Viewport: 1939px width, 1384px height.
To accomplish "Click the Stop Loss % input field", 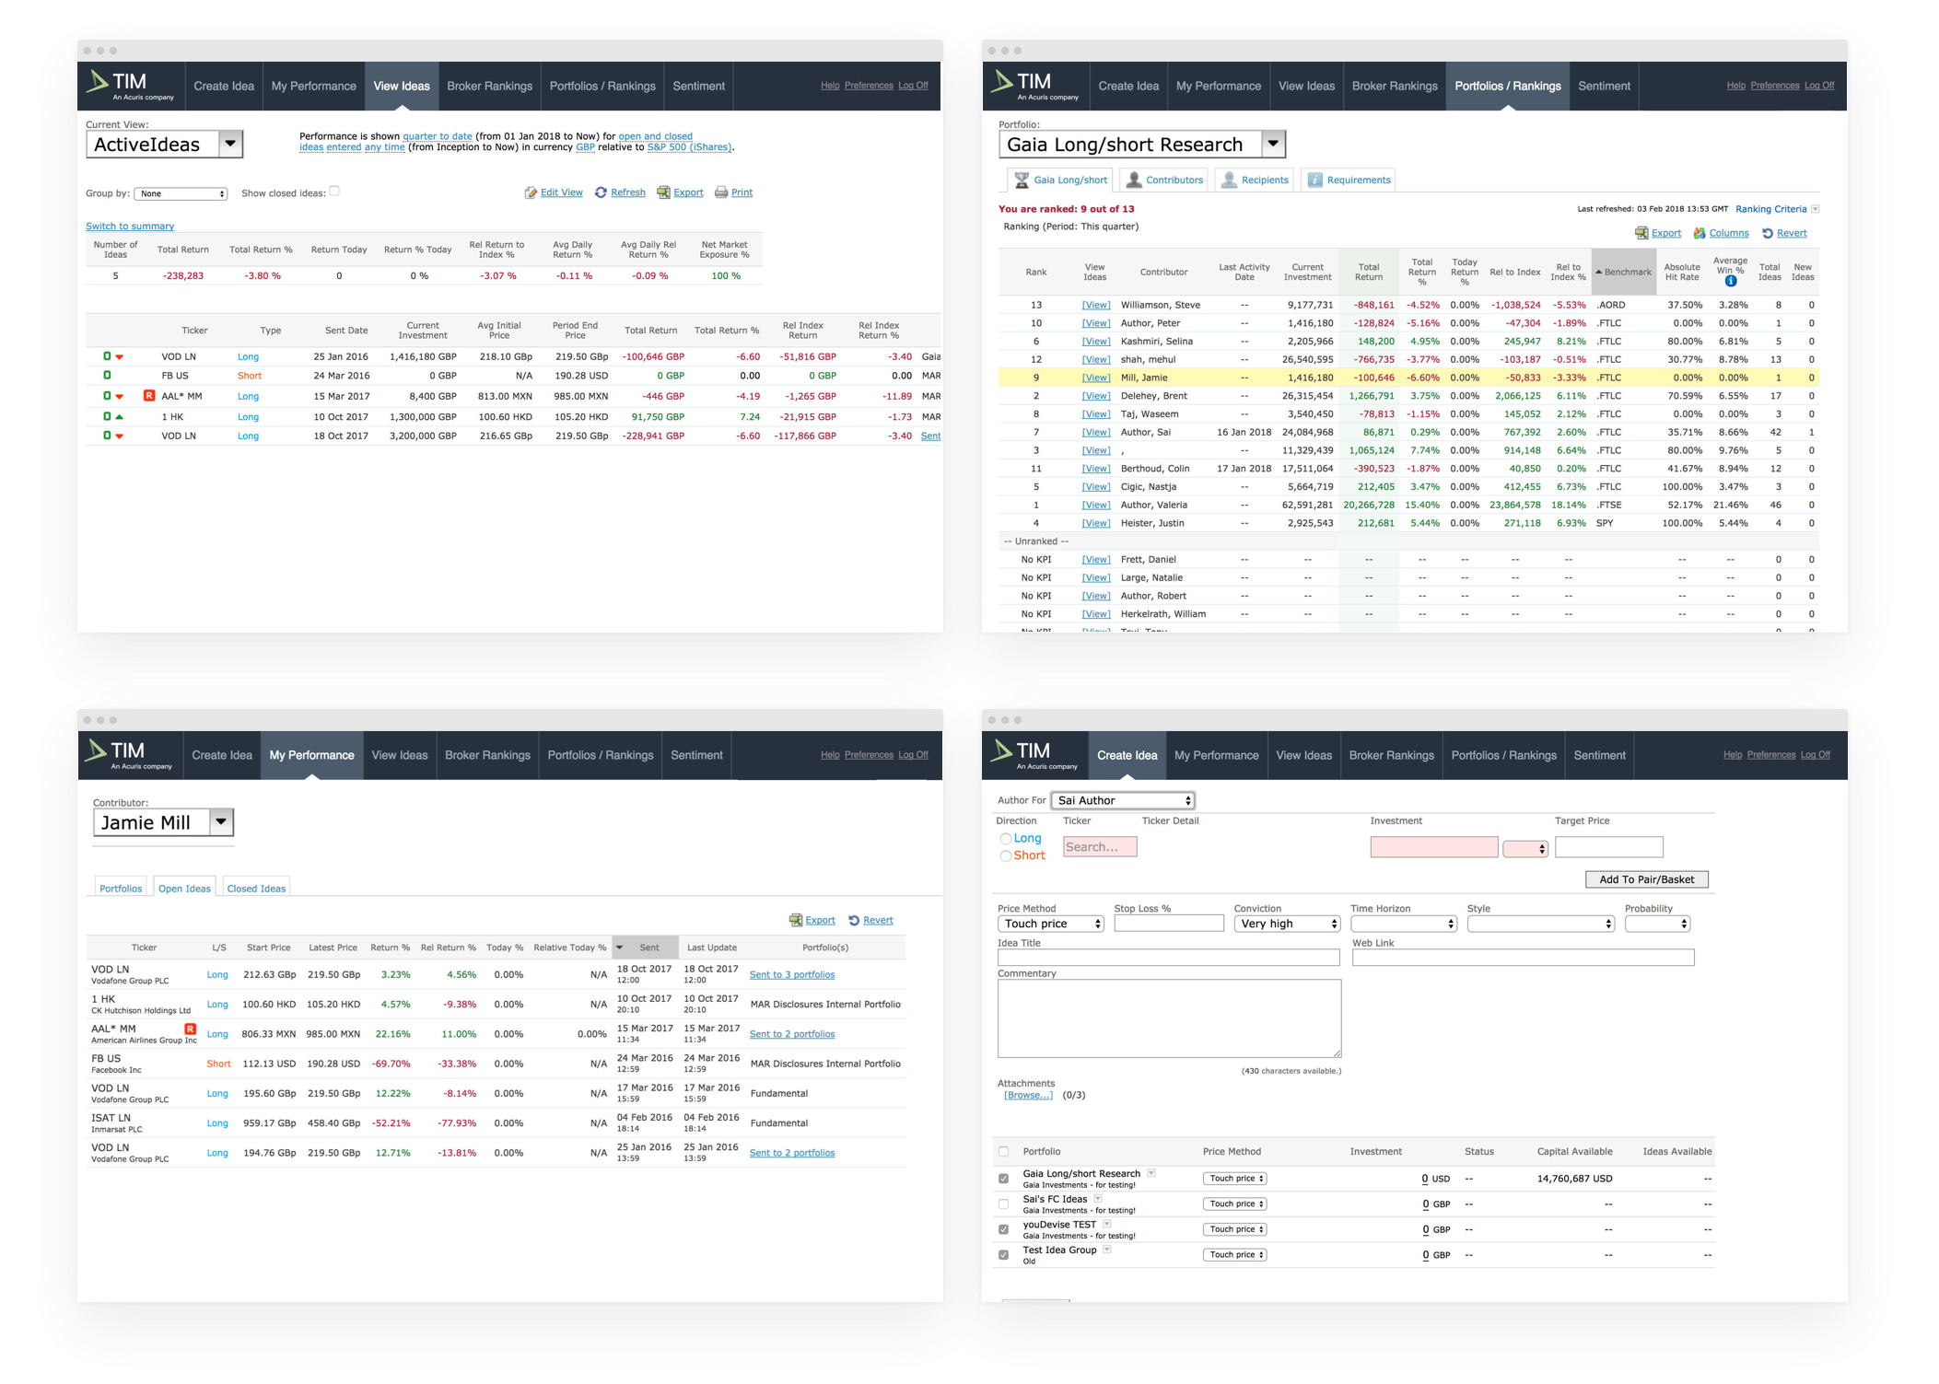I will coord(1169,924).
